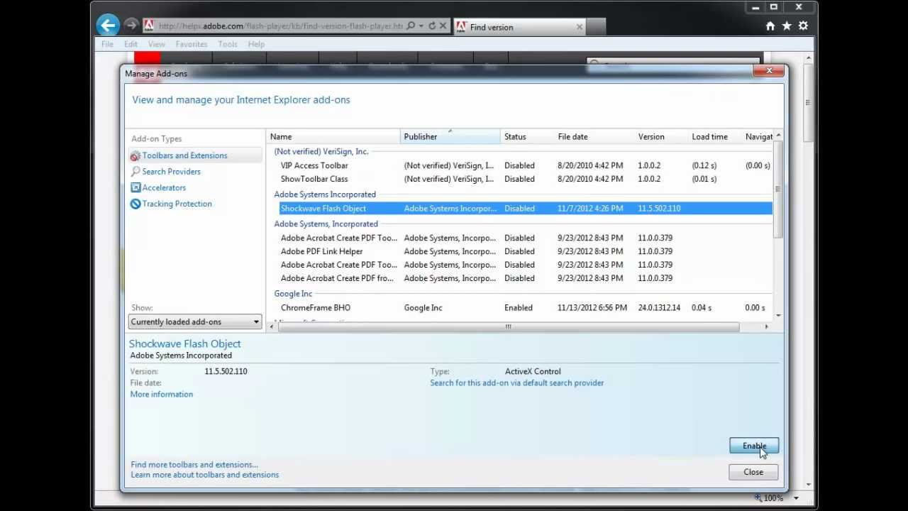This screenshot has height=511, width=908.
Task: Click the Enabled status of ChromeFrame BHO
Action: tap(519, 307)
